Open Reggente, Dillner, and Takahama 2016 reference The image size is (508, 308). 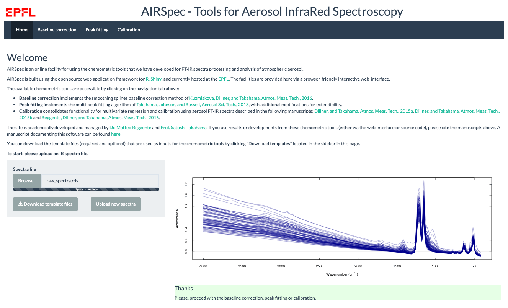coord(100,118)
